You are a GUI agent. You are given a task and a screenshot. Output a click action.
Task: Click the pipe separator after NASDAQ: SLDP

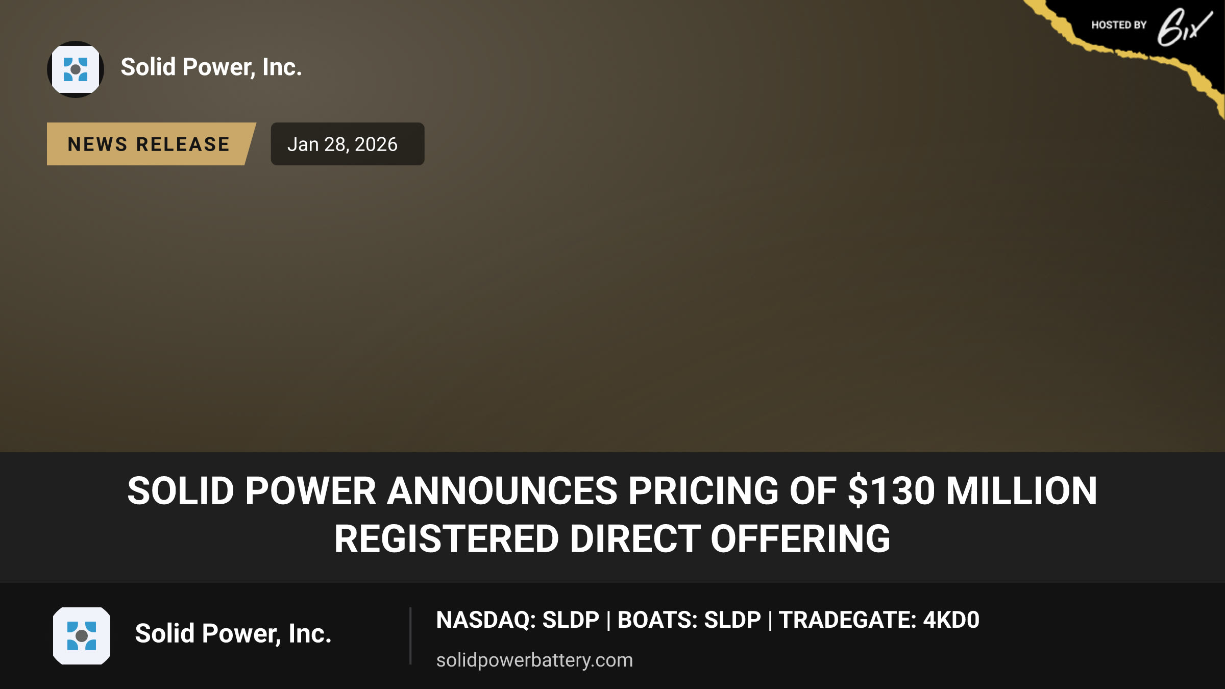[608, 621]
